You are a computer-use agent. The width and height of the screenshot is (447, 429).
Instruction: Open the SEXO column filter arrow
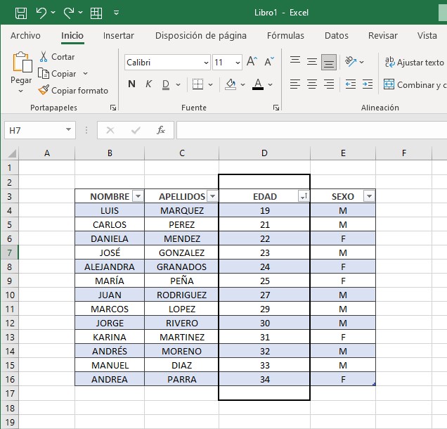pos(369,196)
